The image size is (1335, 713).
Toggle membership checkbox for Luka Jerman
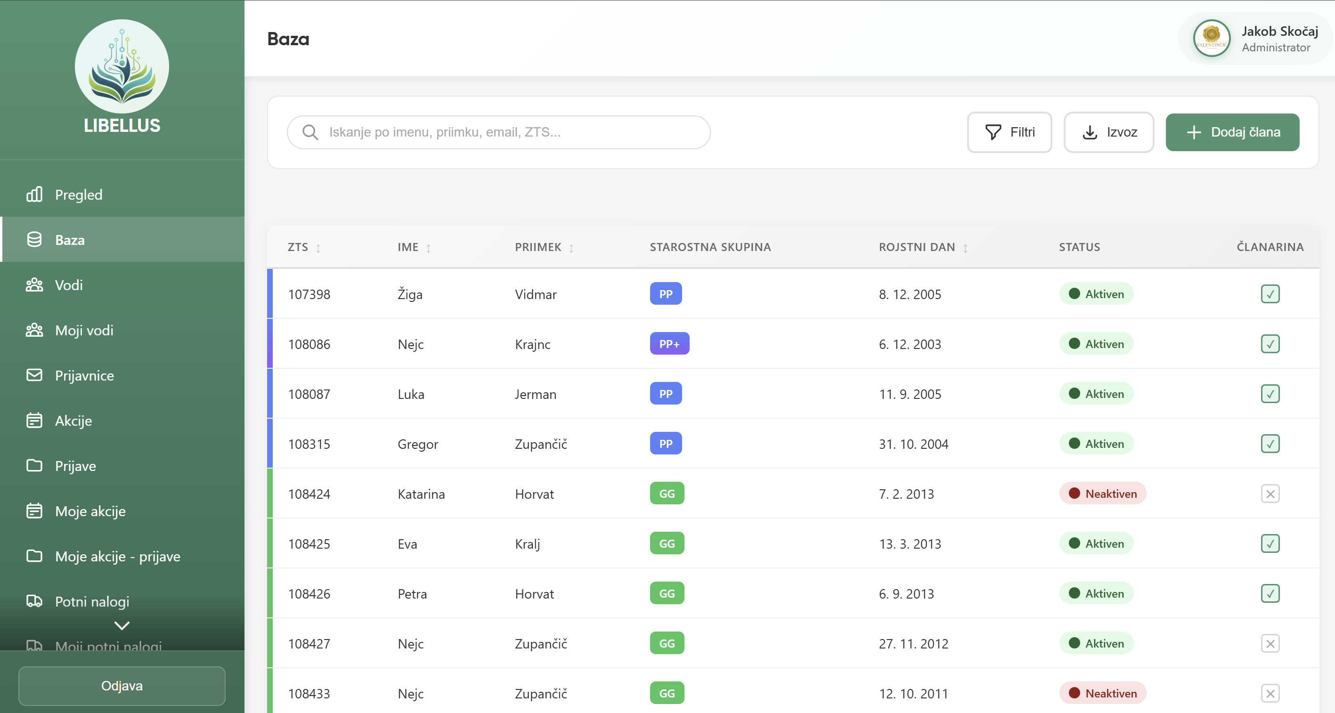click(x=1270, y=394)
